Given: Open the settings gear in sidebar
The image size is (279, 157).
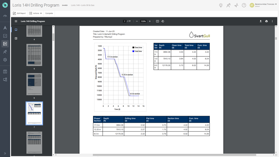Looking at the screenshot, I should [5, 60].
